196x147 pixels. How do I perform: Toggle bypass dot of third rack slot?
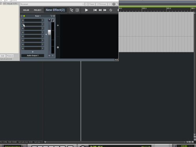23,28
